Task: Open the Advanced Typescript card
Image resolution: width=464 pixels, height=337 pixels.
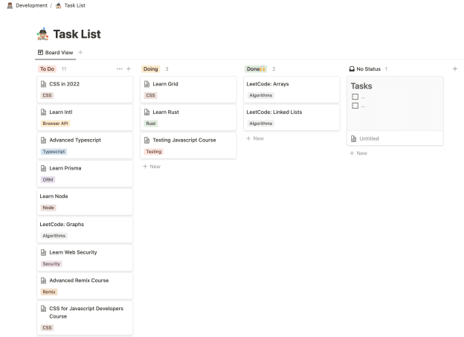Action: point(85,145)
